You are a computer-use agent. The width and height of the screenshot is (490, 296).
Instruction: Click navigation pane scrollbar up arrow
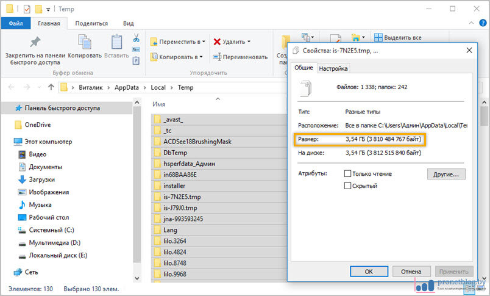tap(137, 103)
